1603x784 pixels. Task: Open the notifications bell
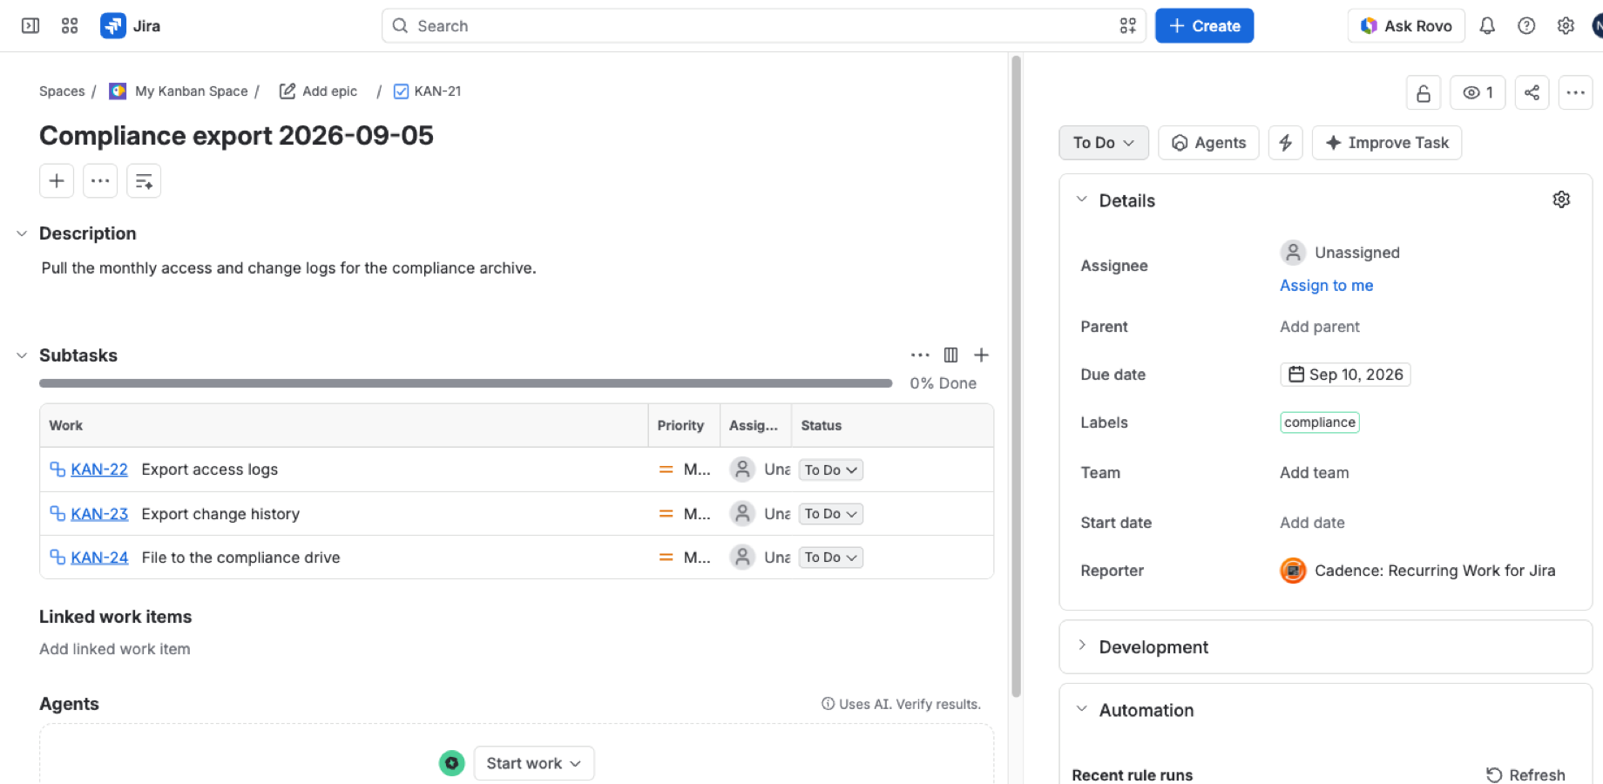tap(1487, 26)
